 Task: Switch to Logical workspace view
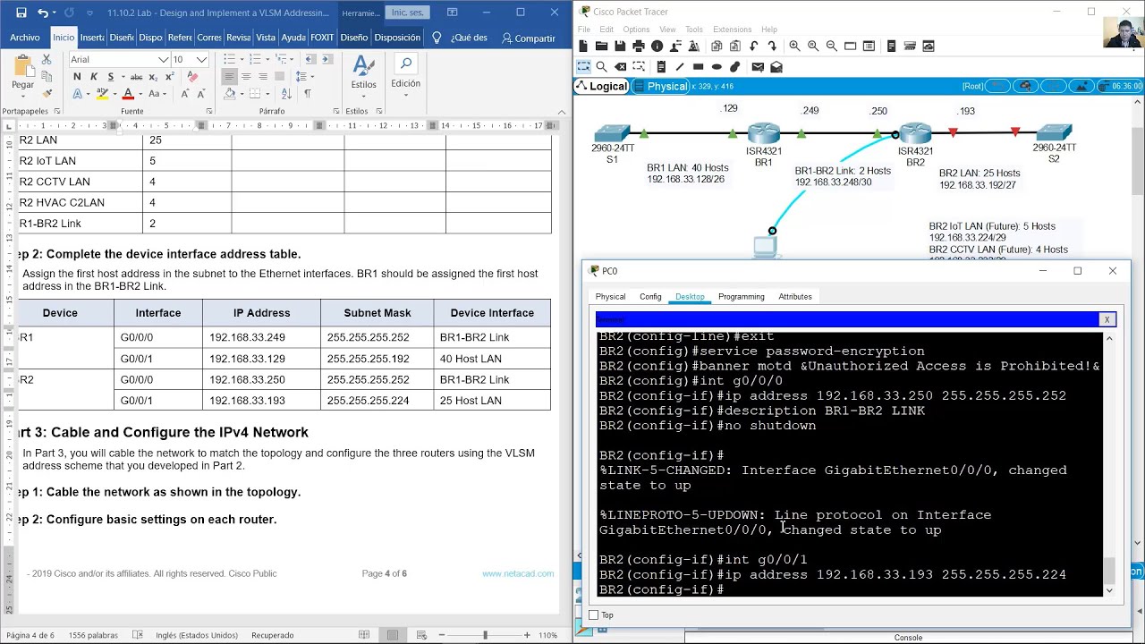pyautogui.click(x=601, y=86)
